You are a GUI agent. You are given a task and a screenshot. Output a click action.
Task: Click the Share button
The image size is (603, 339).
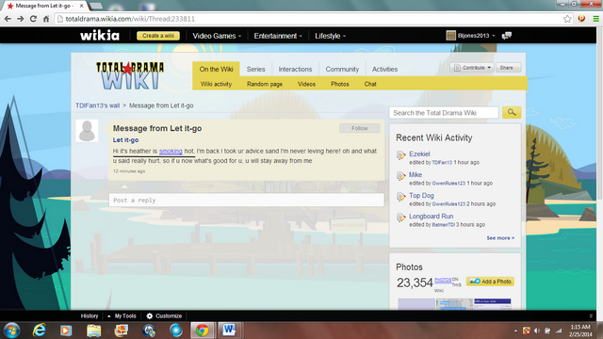pyautogui.click(x=508, y=68)
